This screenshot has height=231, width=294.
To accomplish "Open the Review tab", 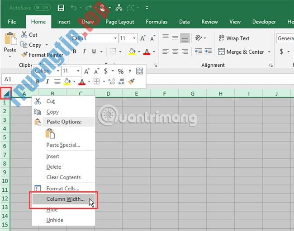I will (209, 22).
